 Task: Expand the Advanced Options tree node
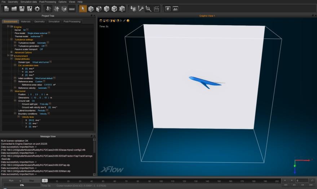coord(12,52)
